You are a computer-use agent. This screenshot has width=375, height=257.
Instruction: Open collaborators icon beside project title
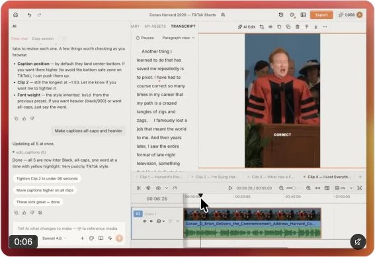coord(223,15)
